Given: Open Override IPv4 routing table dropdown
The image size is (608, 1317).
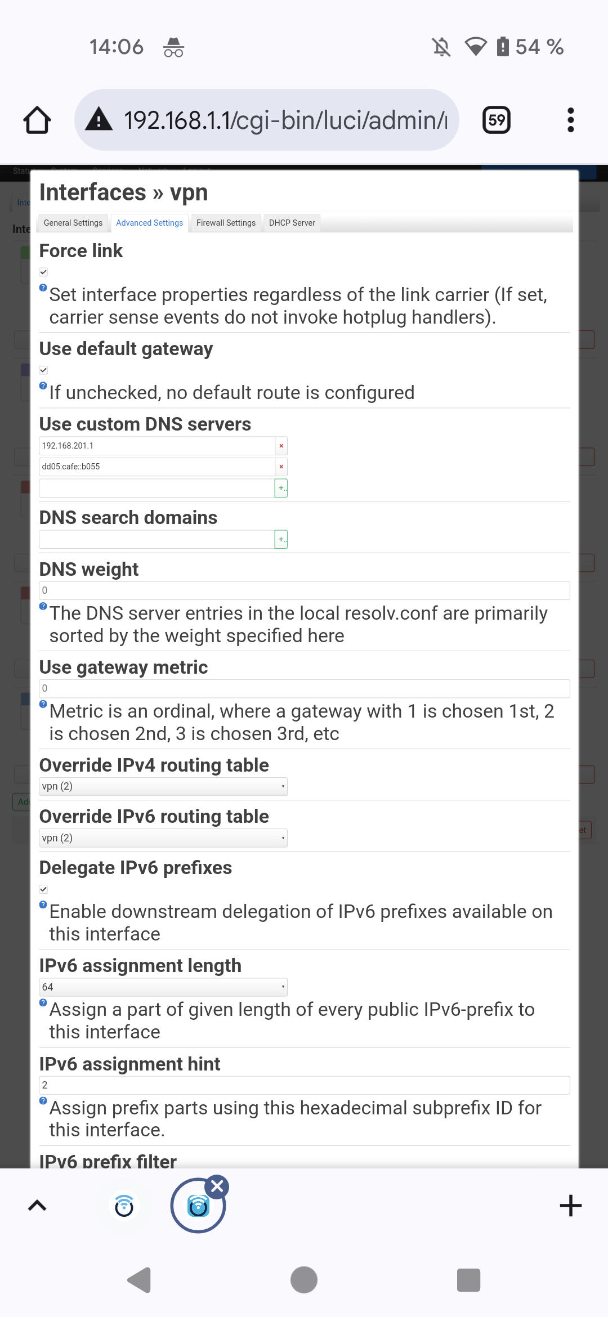Looking at the screenshot, I should coord(163,786).
